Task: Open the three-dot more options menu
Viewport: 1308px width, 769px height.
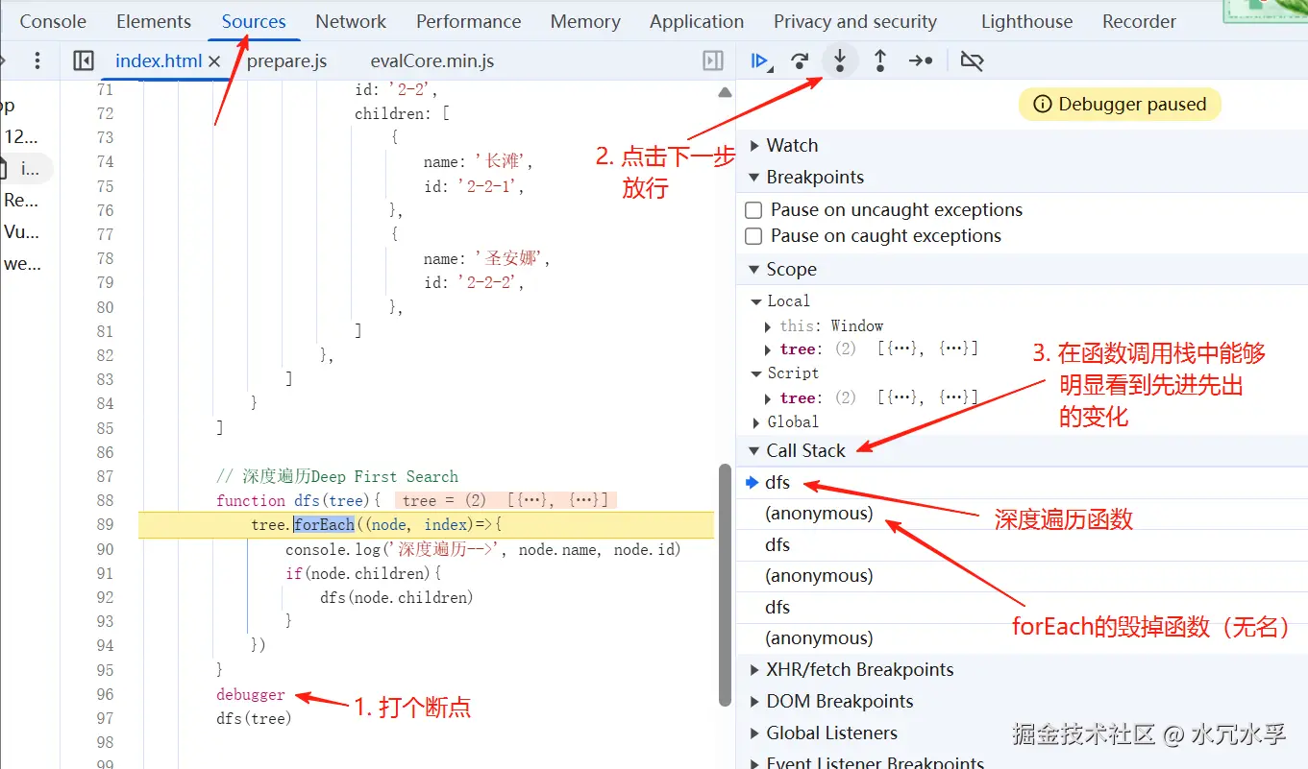Action: pos(37,61)
